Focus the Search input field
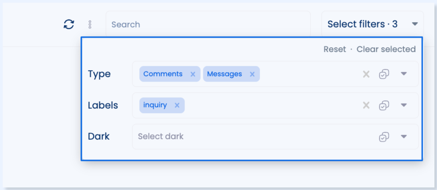Viewport: 437px width, 190px height. [x=208, y=24]
